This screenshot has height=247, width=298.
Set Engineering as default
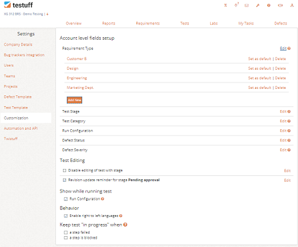259,78
